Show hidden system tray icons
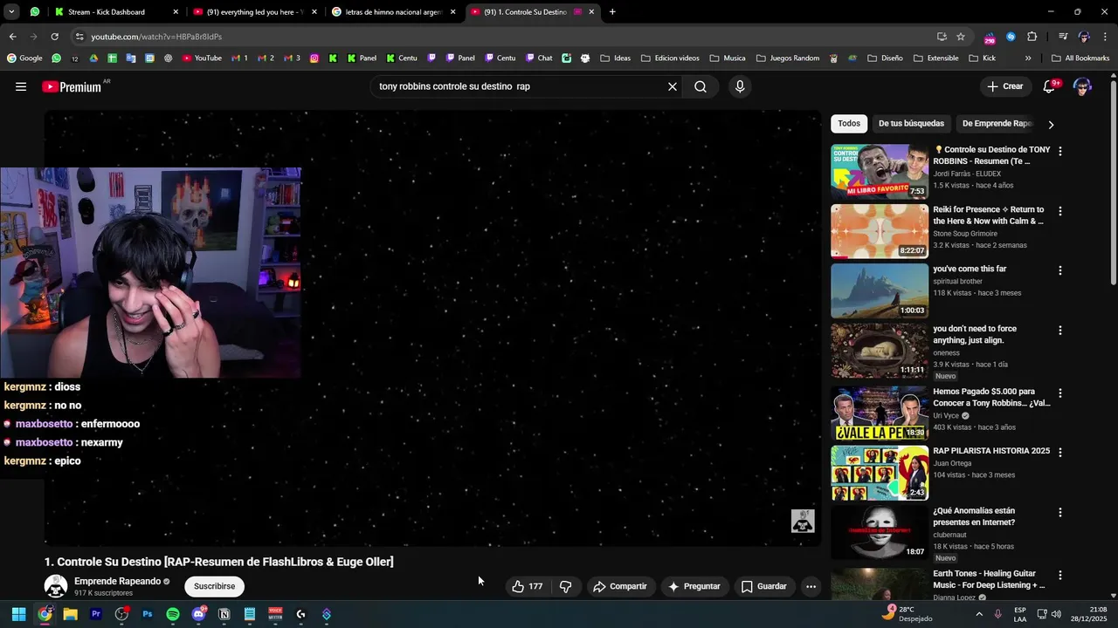 click(x=978, y=614)
